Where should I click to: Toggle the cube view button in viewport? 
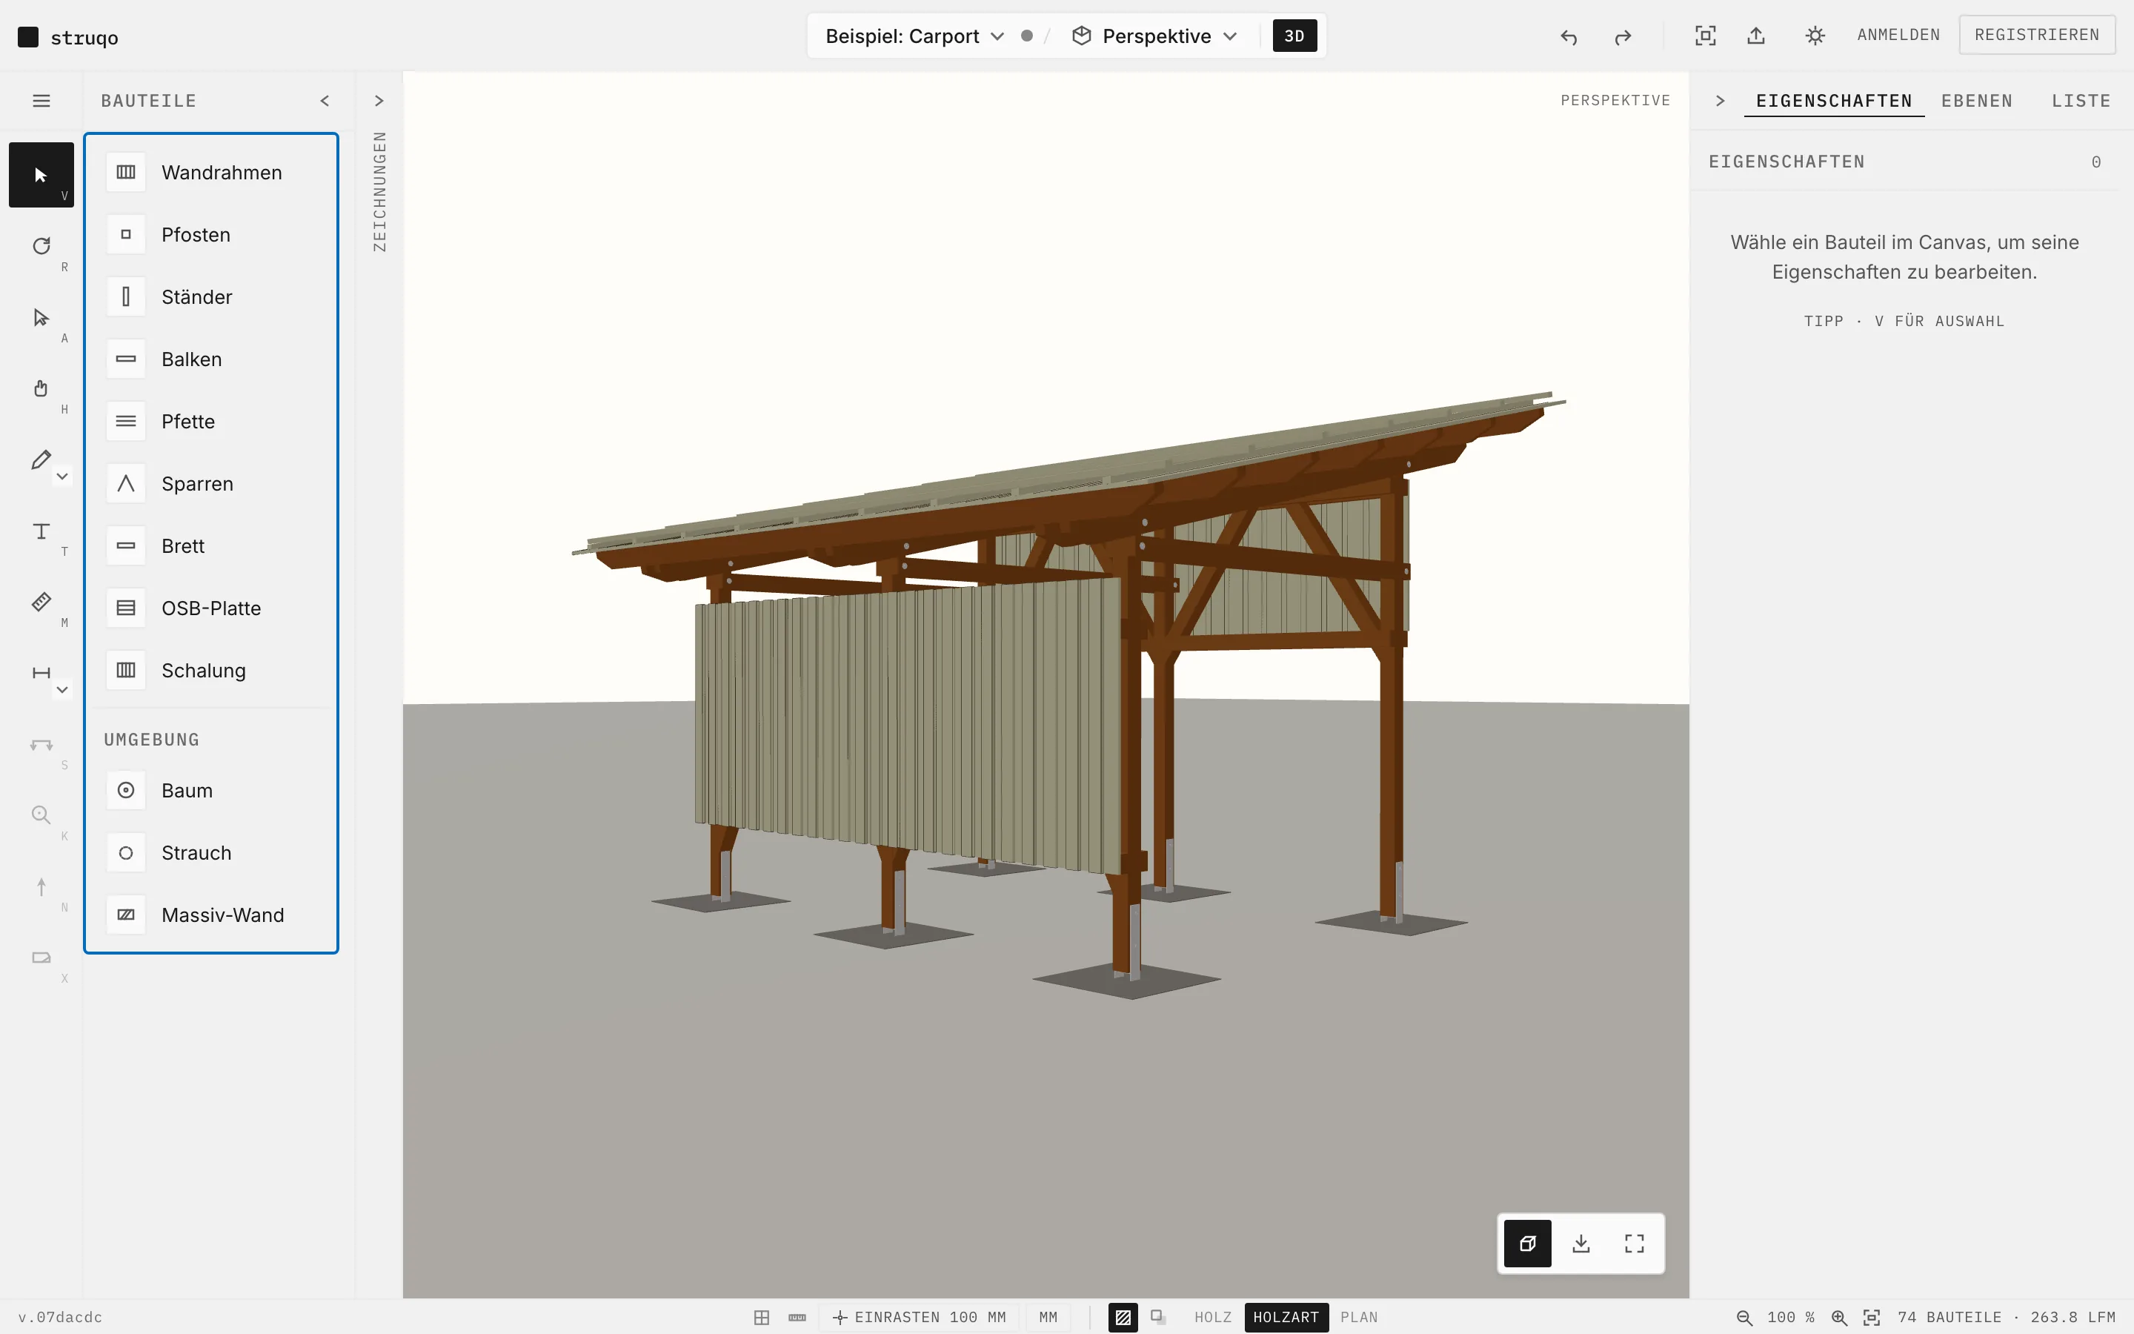tap(1527, 1243)
